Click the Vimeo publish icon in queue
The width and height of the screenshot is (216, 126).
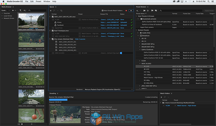55,22
